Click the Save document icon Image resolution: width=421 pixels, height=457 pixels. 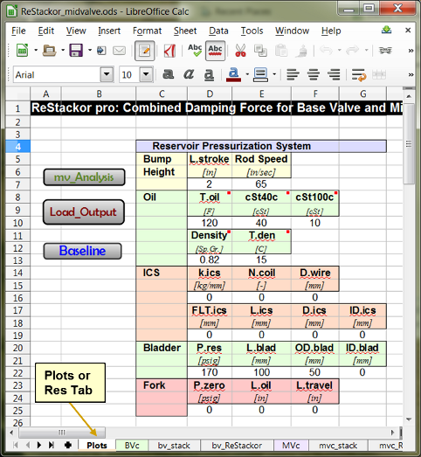coord(76,50)
